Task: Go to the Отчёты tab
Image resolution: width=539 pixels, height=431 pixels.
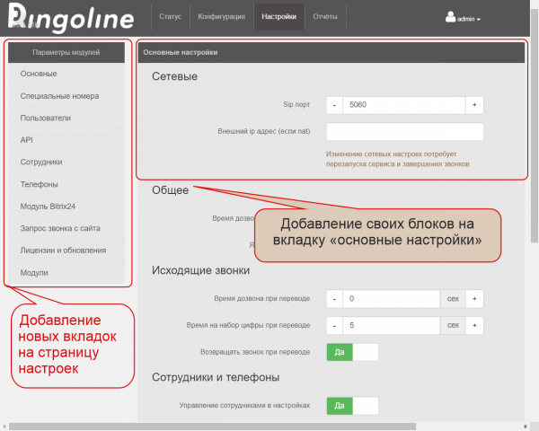Action: [x=325, y=17]
